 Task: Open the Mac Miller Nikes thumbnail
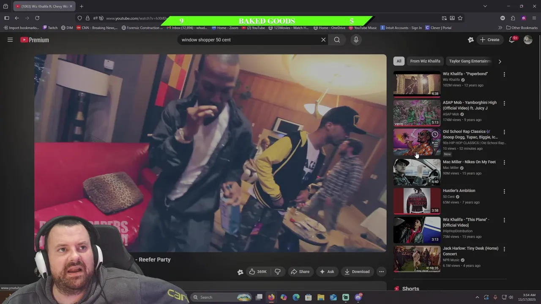click(x=417, y=172)
